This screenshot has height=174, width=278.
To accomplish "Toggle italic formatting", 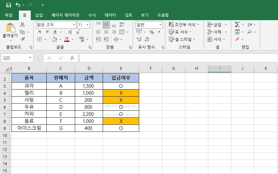I will 47,32.
